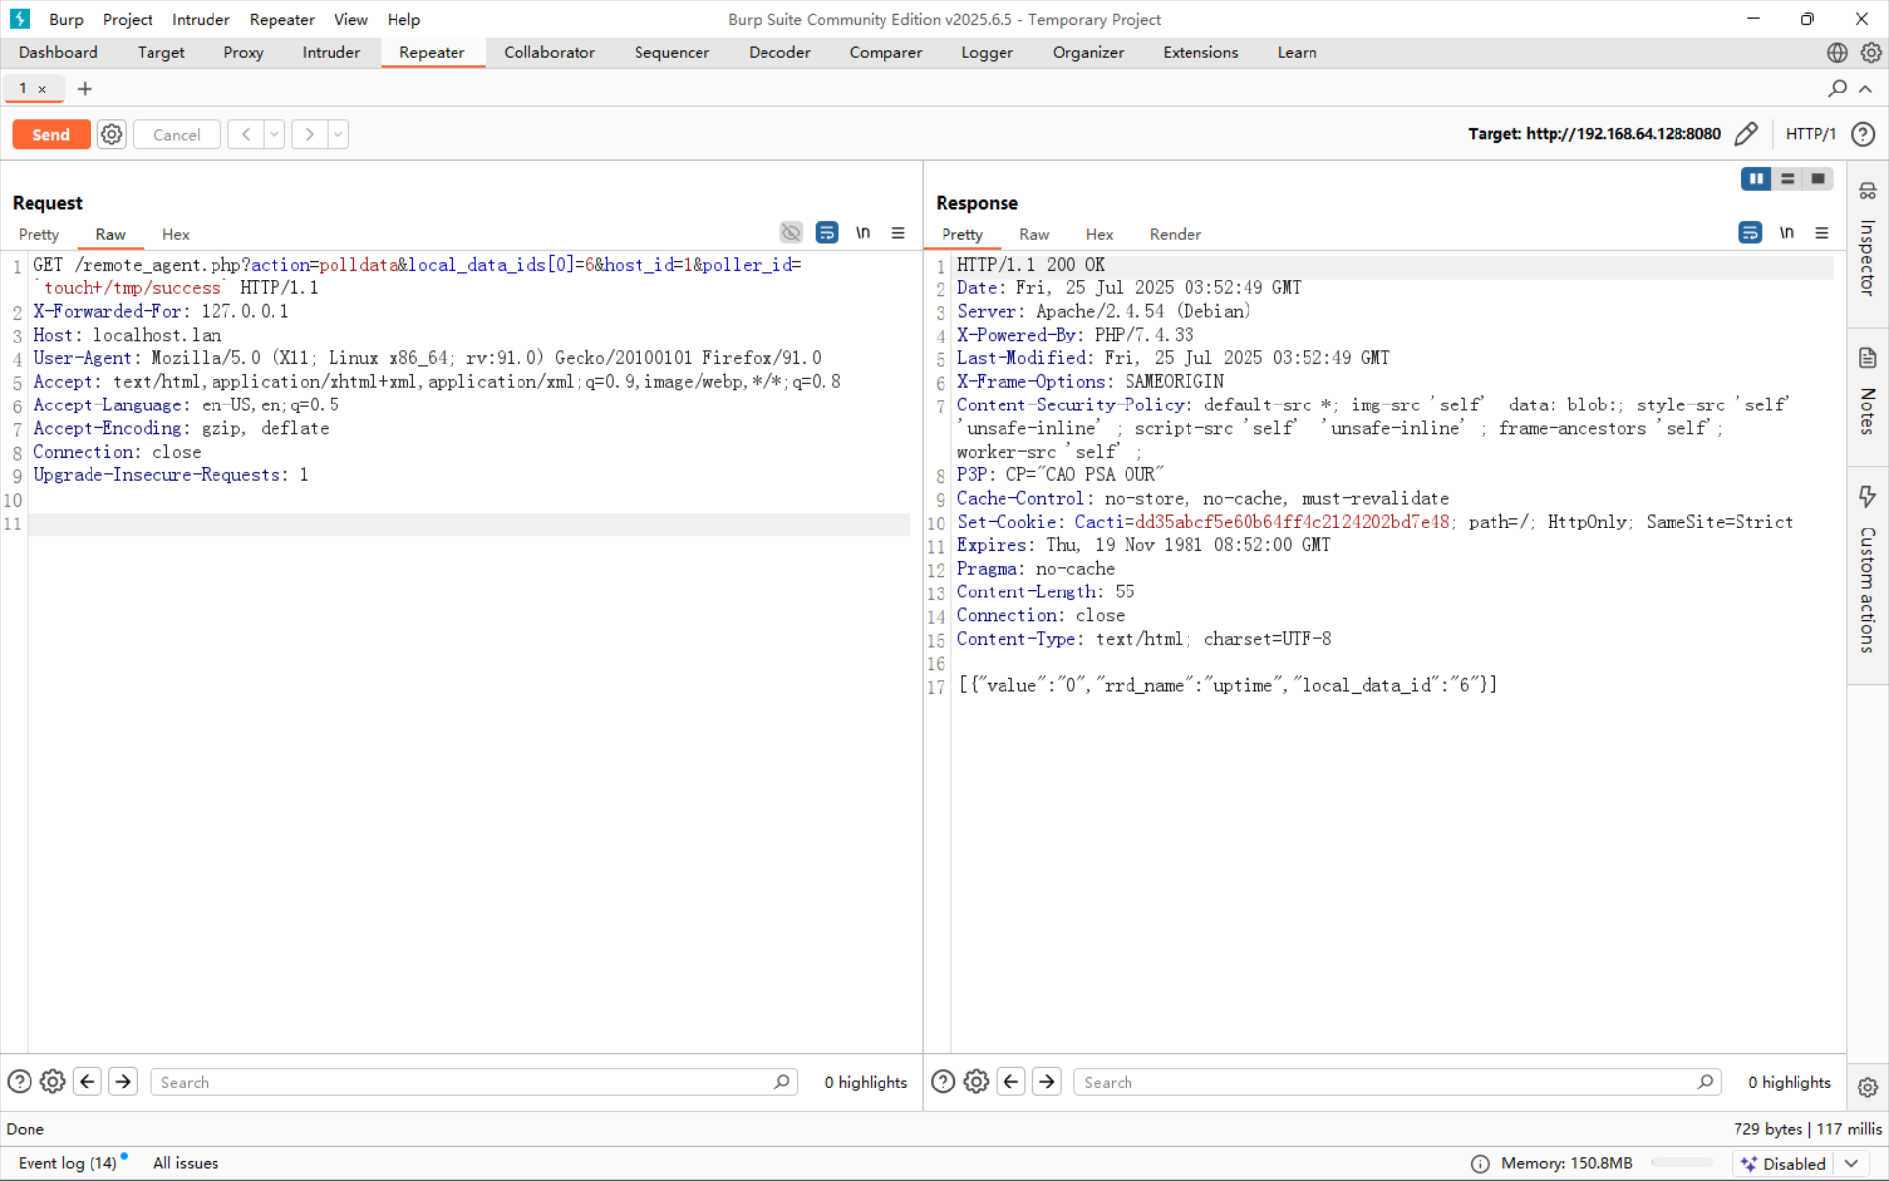Expand the back history dropdown arrow
1889x1181 pixels.
[274, 134]
